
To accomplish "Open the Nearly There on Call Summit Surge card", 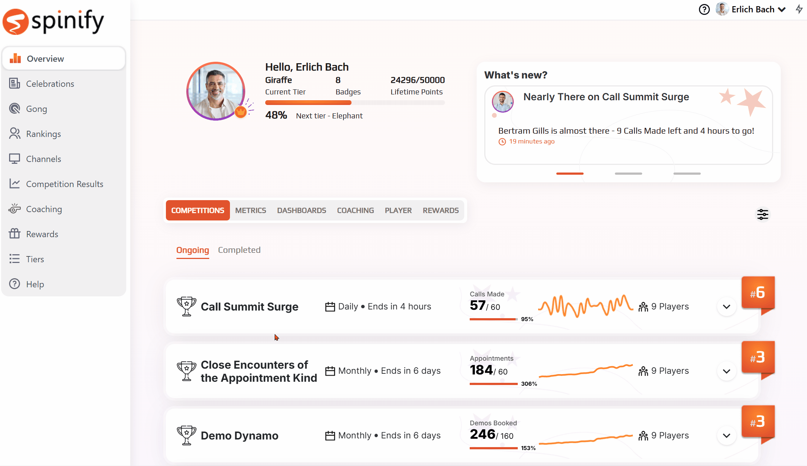I will [628, 125].
